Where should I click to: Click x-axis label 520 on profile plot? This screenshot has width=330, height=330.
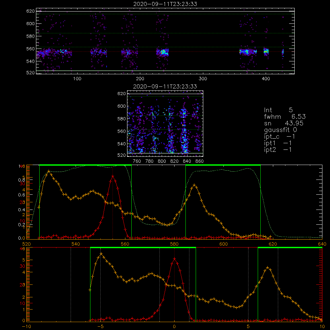(26, 244)
